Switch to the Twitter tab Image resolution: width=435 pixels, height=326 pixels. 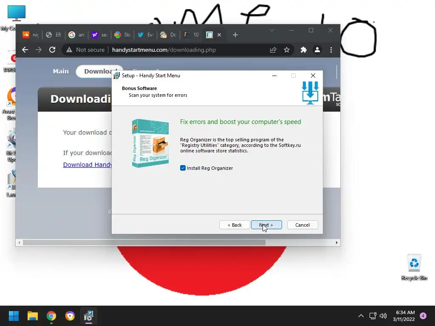click(145, 35)
